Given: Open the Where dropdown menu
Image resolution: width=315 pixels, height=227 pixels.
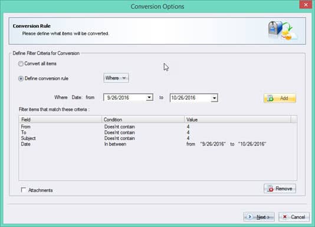Looking at the screenshot, I should 116,78.
